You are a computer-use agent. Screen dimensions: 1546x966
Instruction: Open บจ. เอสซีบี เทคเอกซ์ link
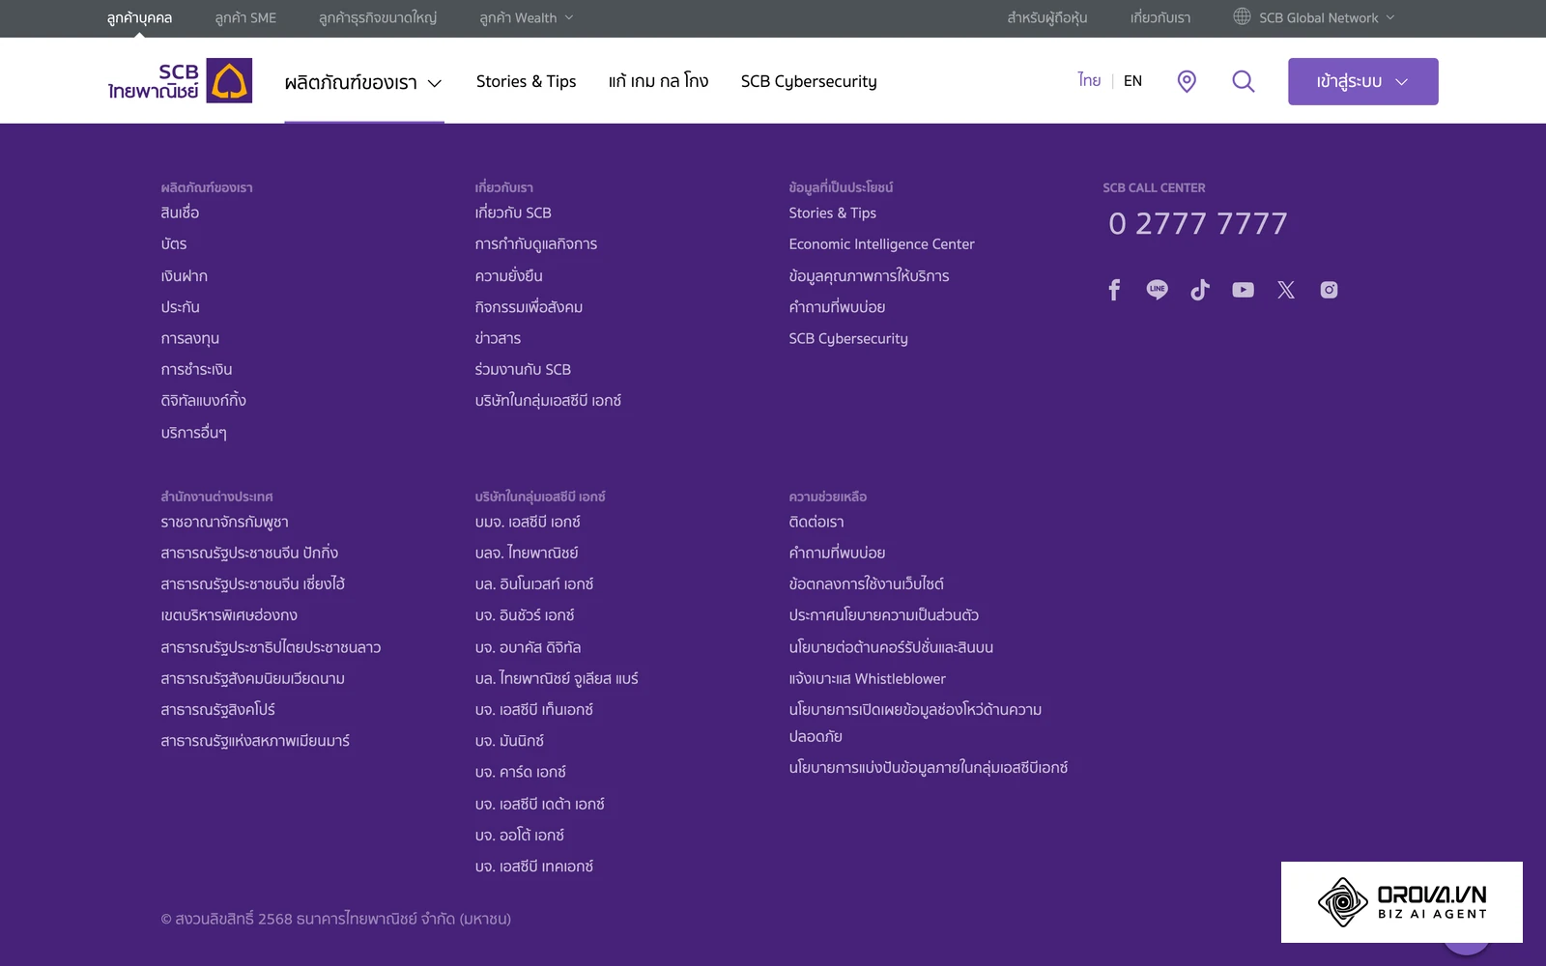(533, 867)
